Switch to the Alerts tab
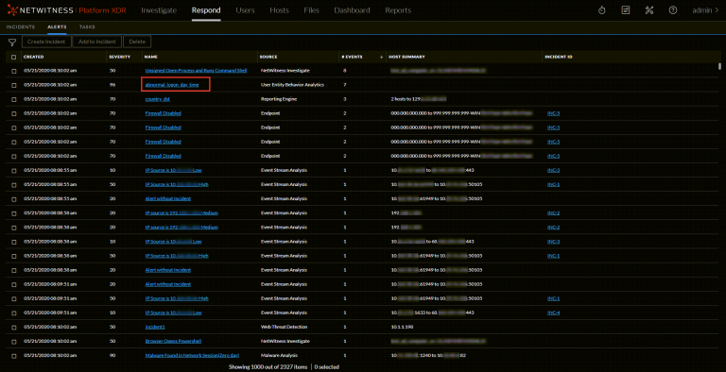The image size is (726, 372). pyautogui.click(x=57, y=27)
